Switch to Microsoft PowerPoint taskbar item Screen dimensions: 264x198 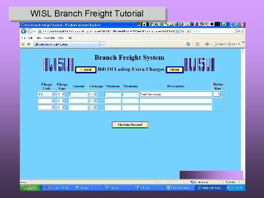[180, 188]
